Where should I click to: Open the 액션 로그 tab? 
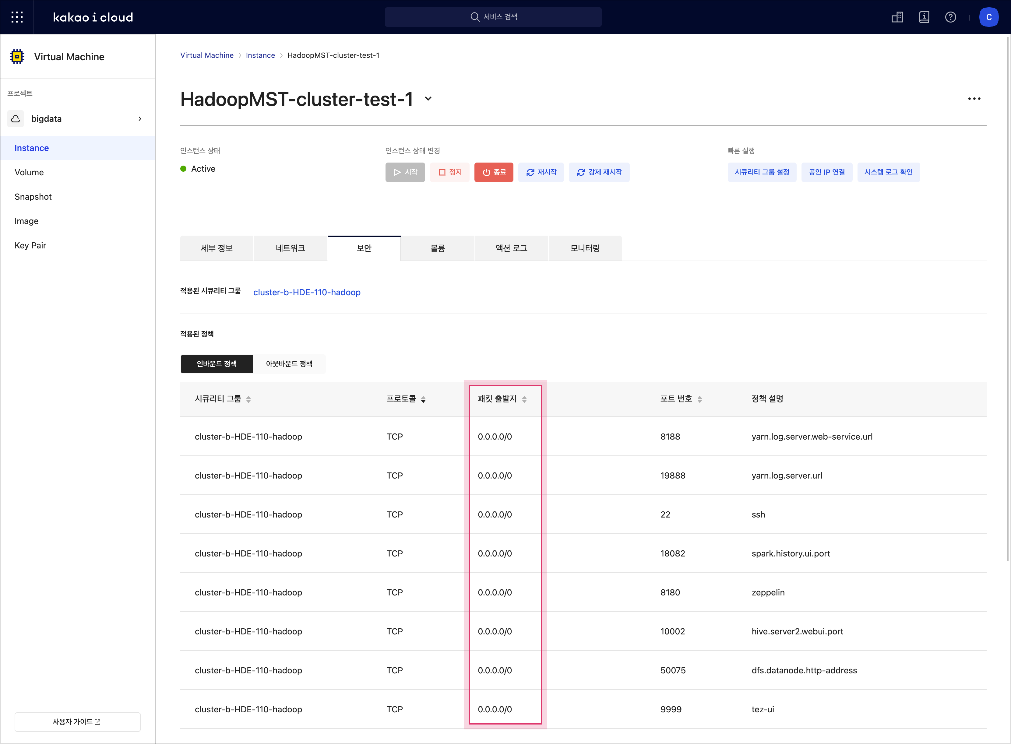[x=511, y=248]
